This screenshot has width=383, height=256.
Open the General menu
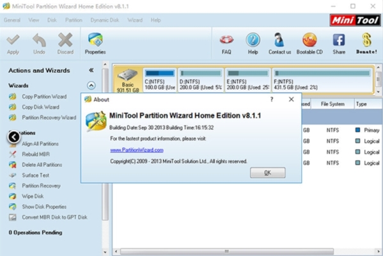[x=12, y=20]
